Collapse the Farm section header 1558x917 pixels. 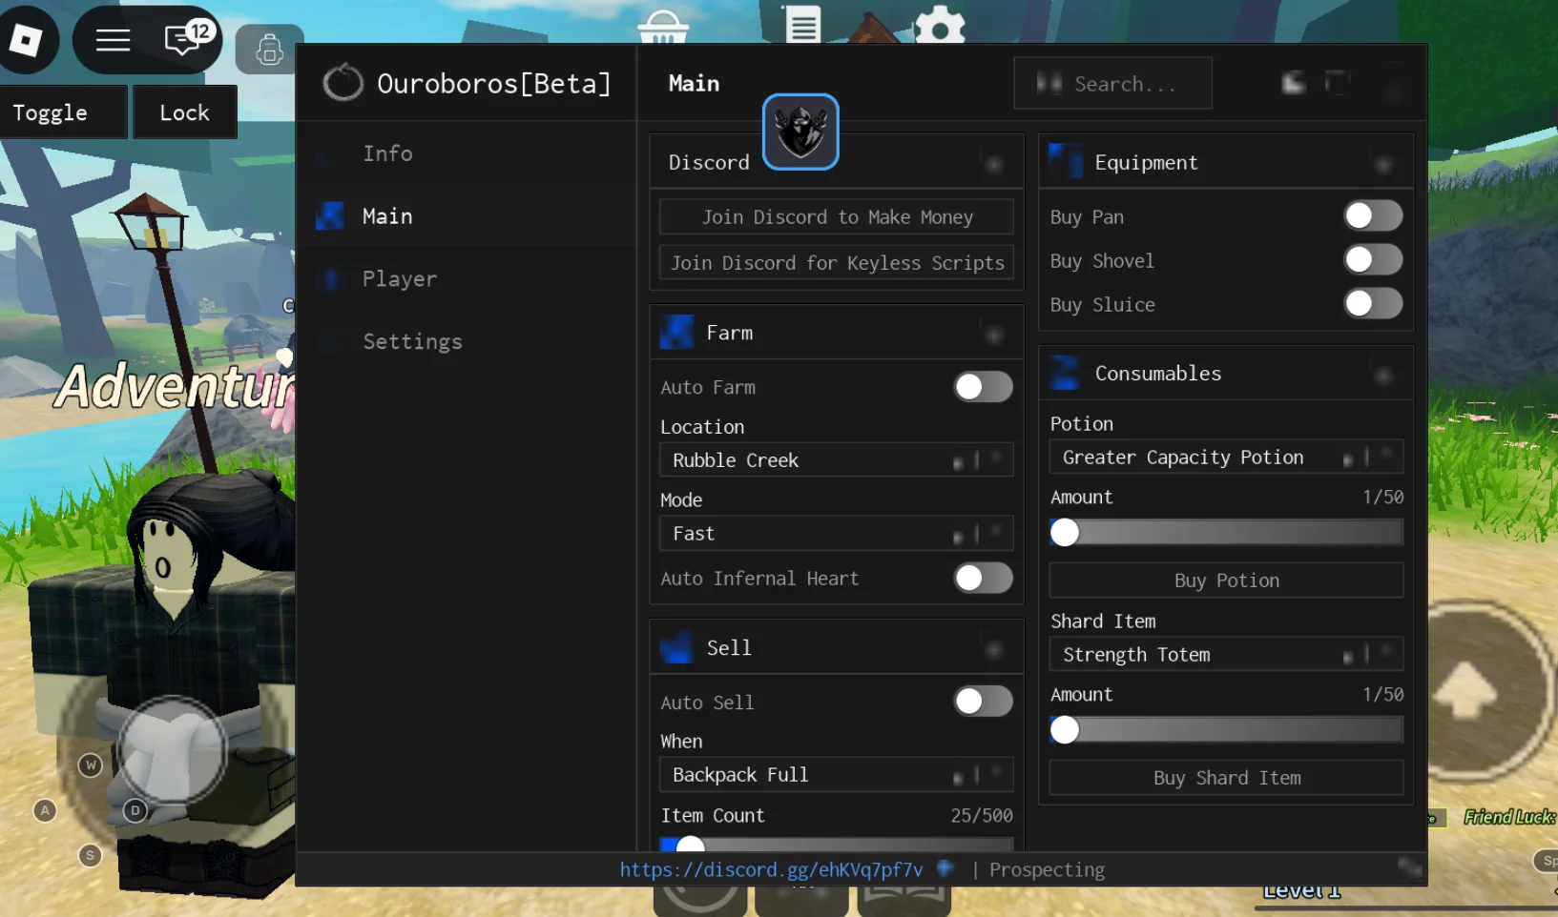tap(993, 334)
